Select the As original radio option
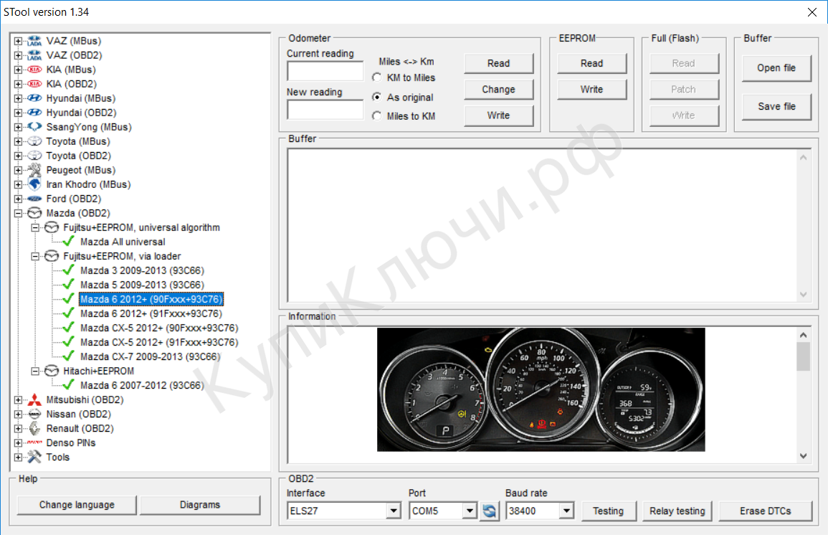The image size is (828, 535). 377,97
